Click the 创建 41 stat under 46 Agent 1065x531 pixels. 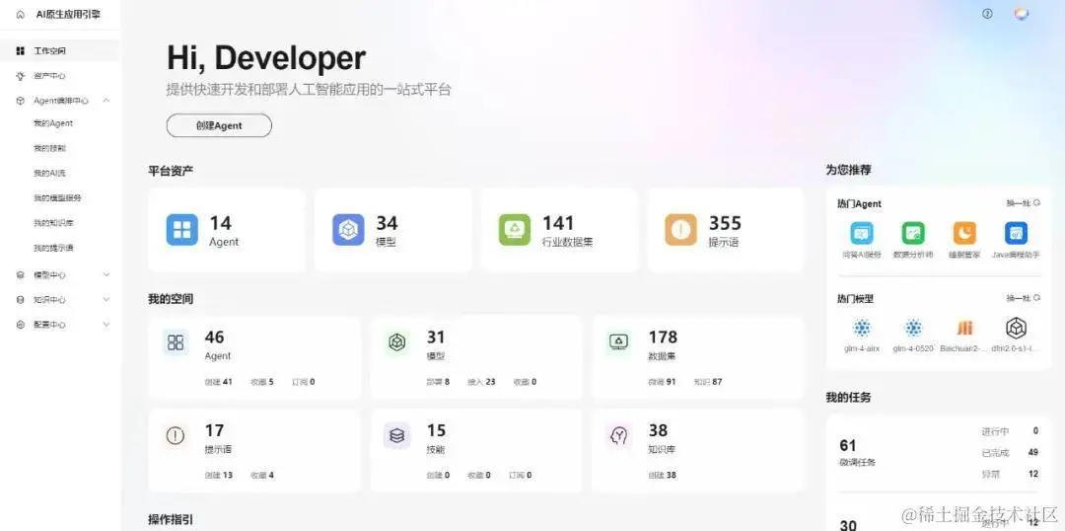219,382
